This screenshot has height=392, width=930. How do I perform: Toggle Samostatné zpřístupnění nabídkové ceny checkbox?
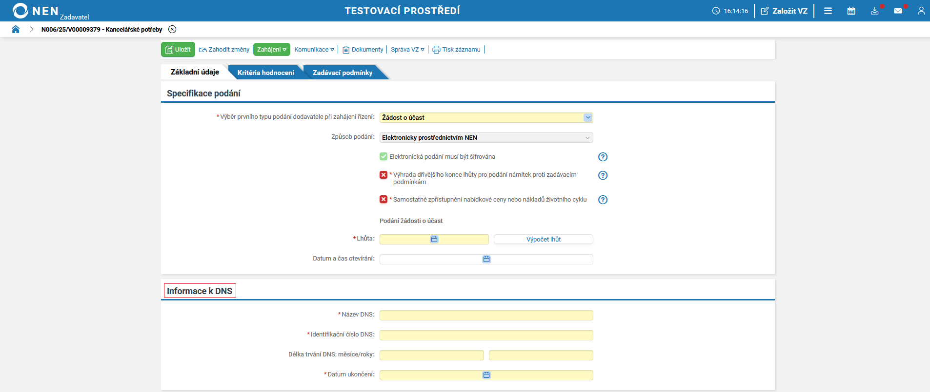click(x=384, y=199)
